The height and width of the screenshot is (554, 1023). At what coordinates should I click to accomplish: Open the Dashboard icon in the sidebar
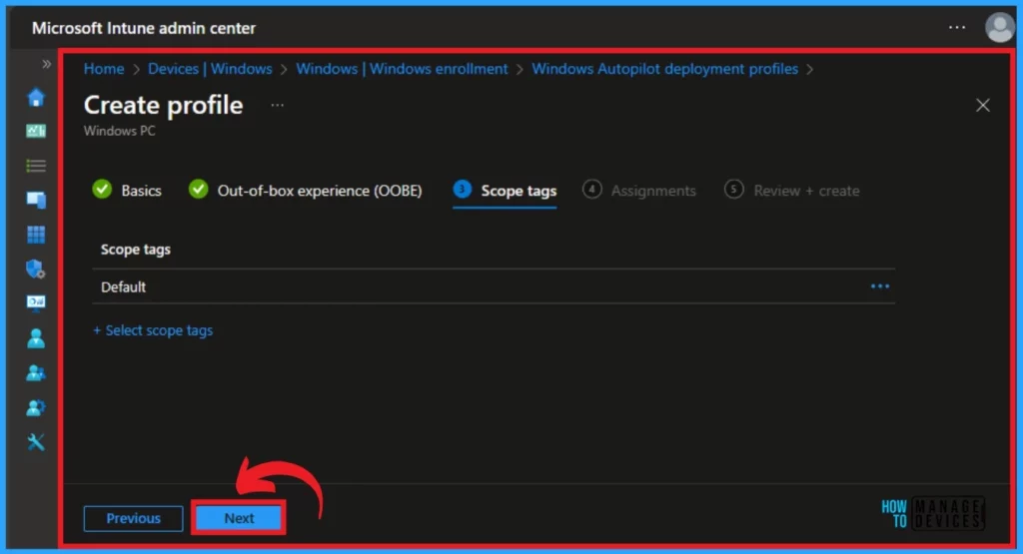click(36, 132)
